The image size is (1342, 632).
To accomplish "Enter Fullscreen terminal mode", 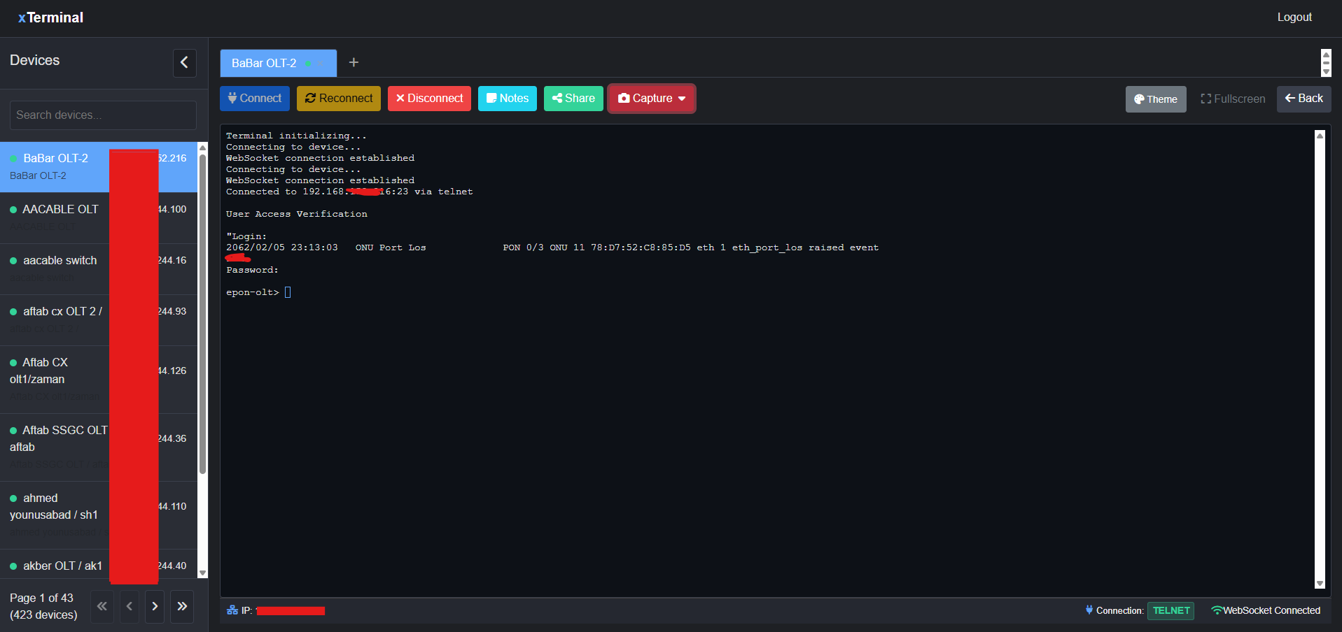I will point(1232,99).
